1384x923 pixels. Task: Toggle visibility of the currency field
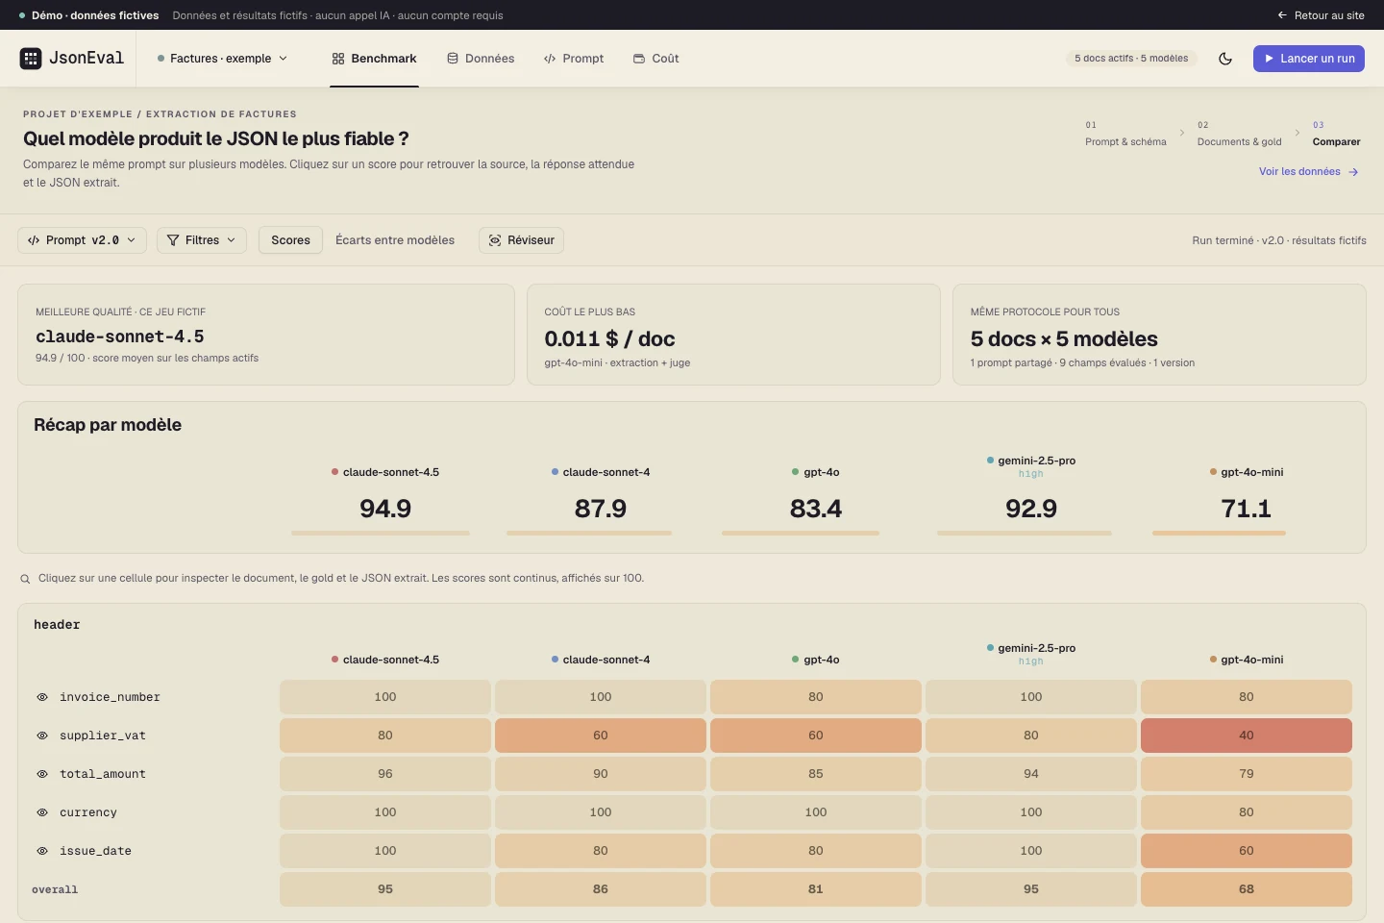(42, 812)
